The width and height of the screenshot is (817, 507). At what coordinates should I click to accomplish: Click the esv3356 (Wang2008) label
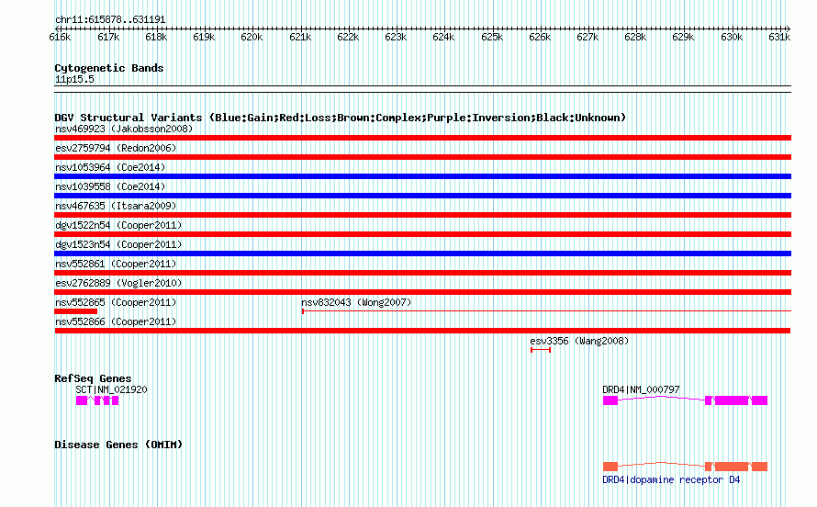(x=579, y=341)
